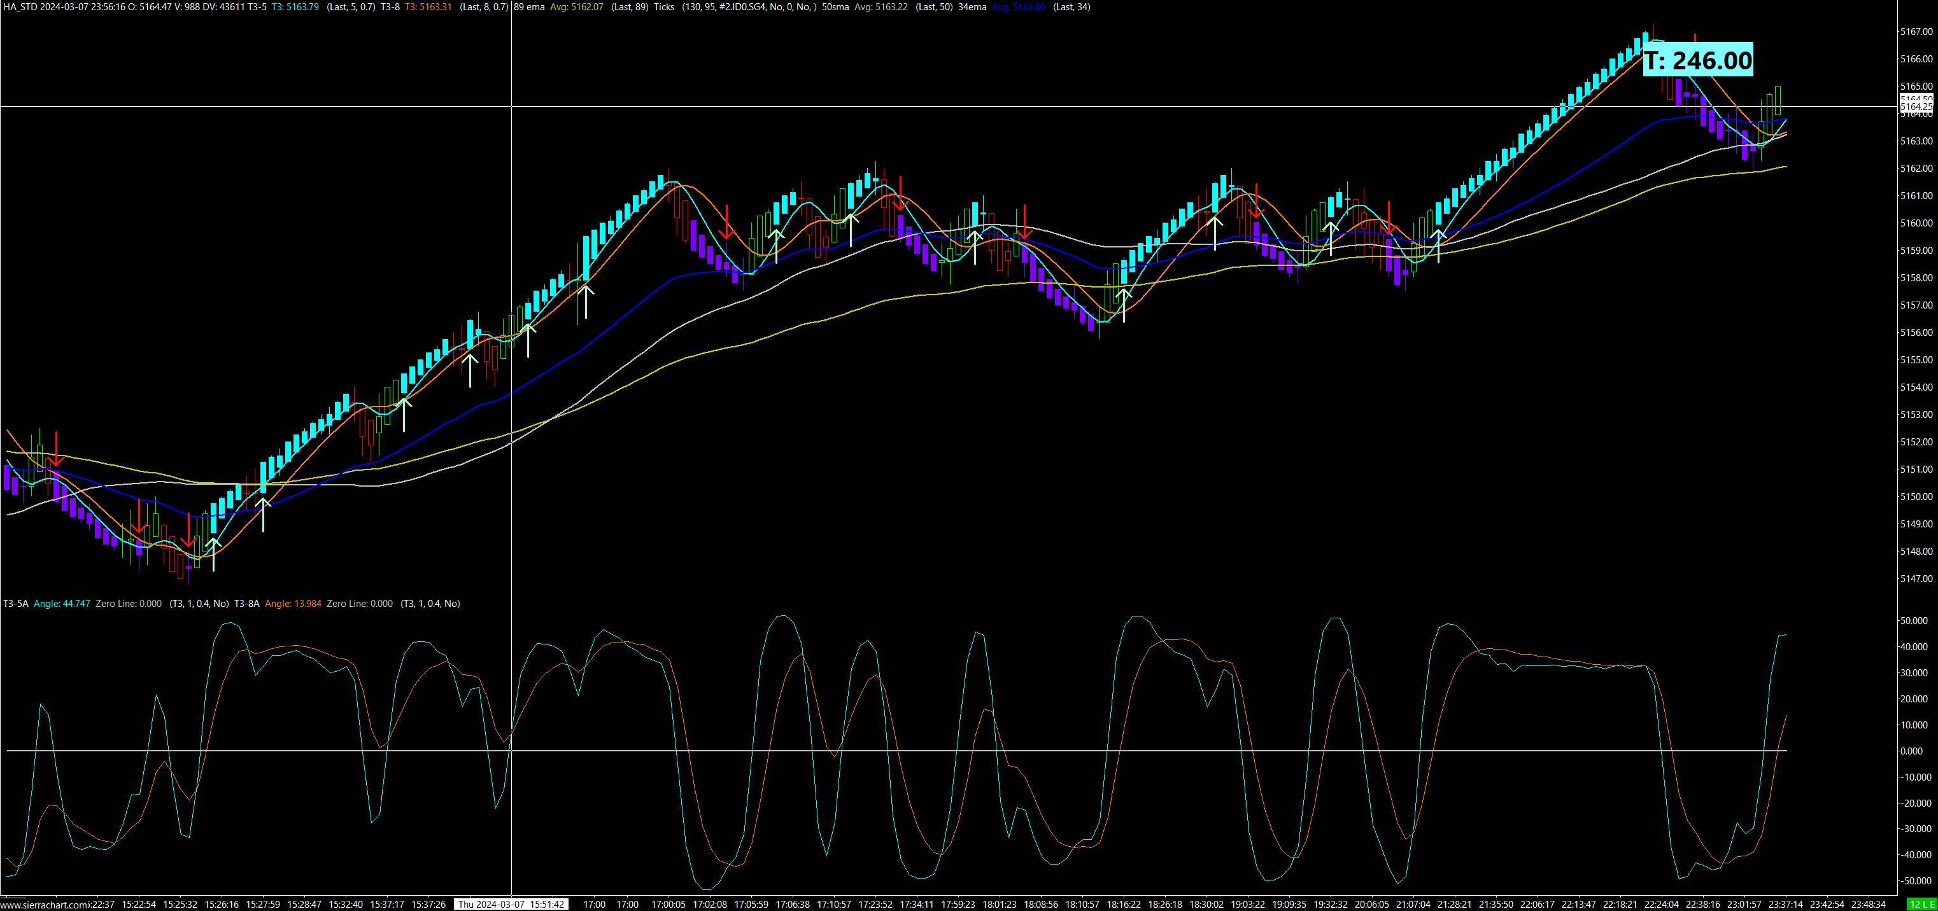Click the 5147.00 price scale label
Image resolution: width=1938 pixels, height=911 pixels.
tap(1916, 579)
